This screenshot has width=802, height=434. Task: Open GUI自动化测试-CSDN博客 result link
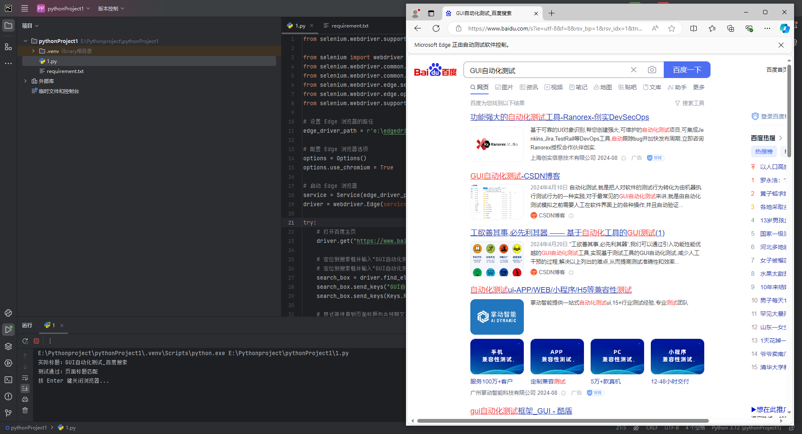515,176
